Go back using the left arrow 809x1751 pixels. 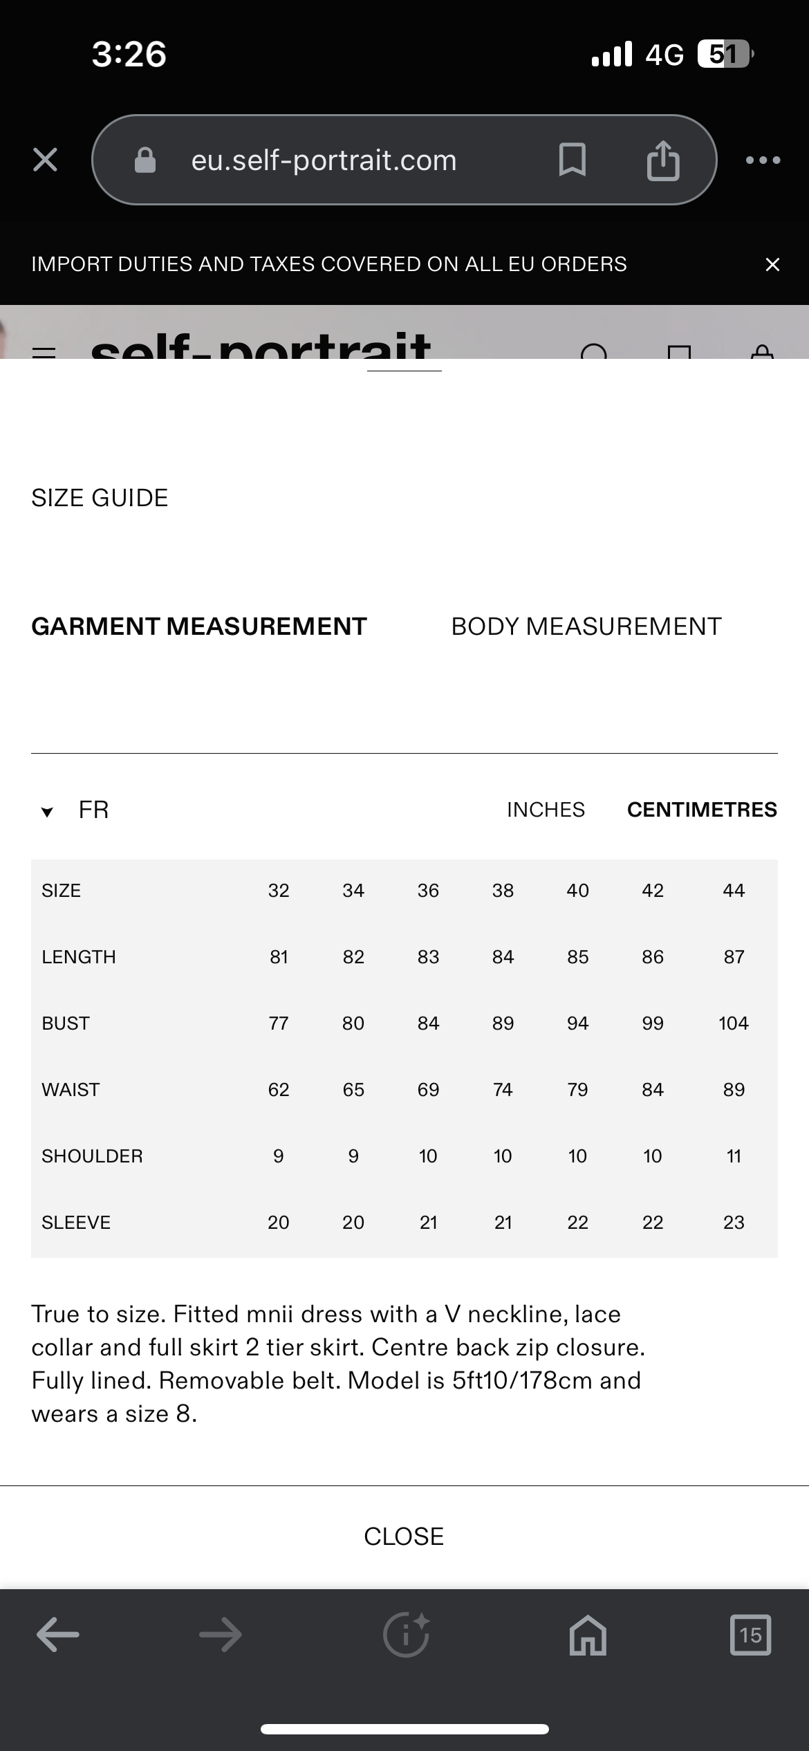click(58, 1635)
